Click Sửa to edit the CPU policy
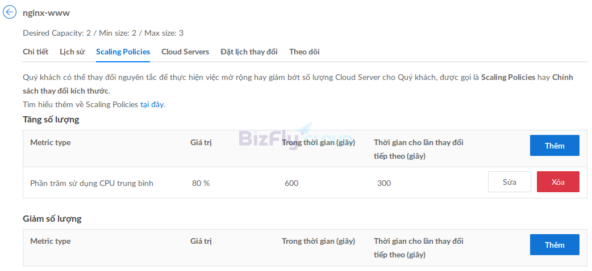The height and width of the screenshot is (271, 592). [509, 182]
